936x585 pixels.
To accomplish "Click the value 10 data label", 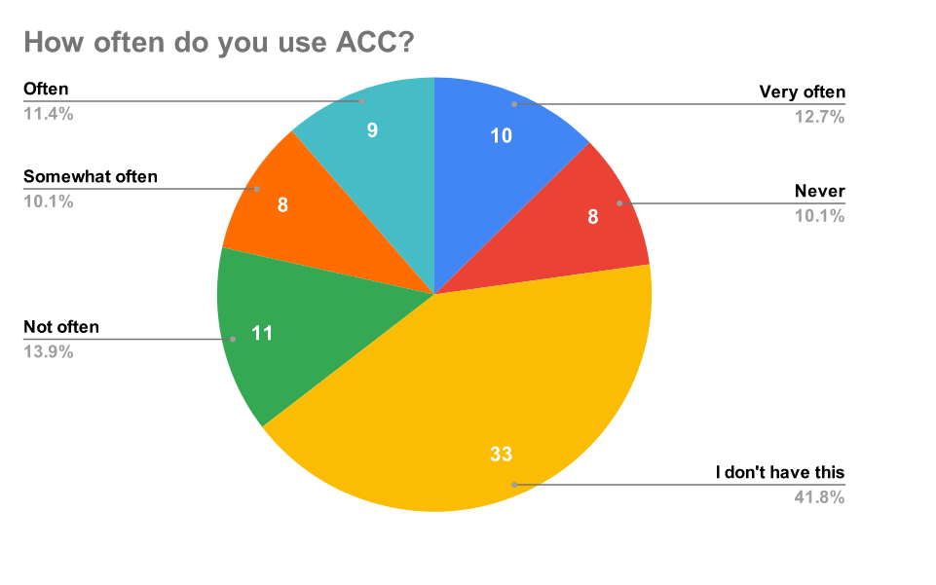I will pyautogui.click(x=501, y=136).
